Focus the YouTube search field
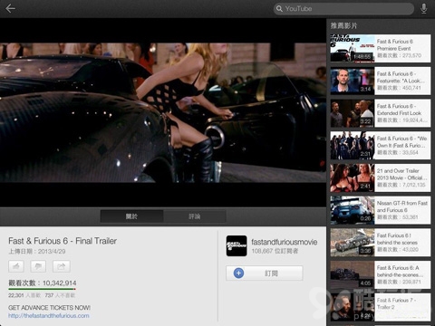435x326 pixels. pyautogui.click(x=343, y=9)
